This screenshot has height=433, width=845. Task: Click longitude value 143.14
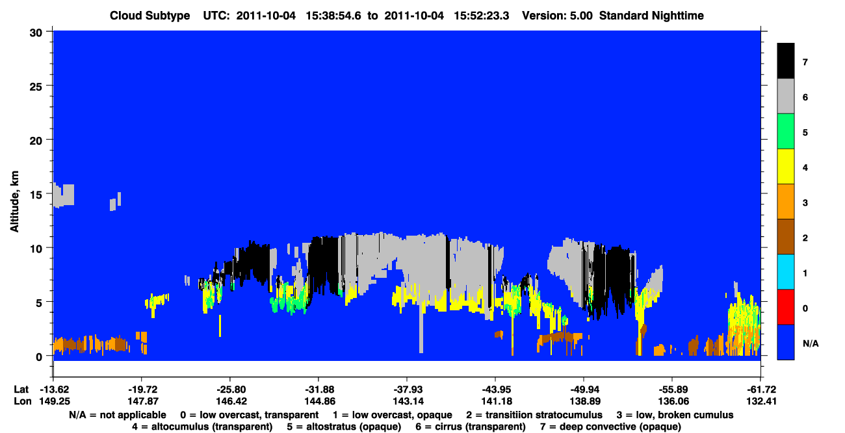(407, 402)
